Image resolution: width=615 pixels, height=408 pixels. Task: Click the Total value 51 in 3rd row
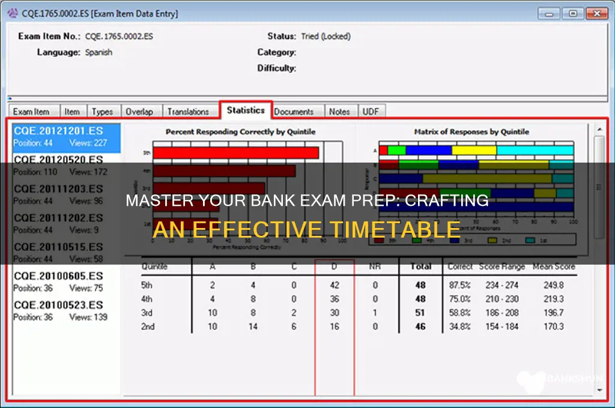coord(420,313)
